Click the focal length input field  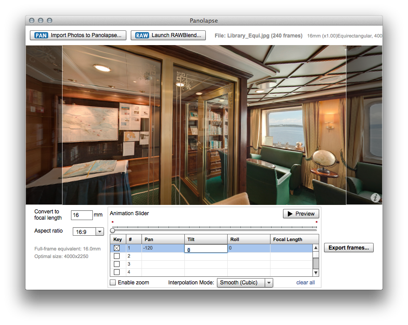82,215
